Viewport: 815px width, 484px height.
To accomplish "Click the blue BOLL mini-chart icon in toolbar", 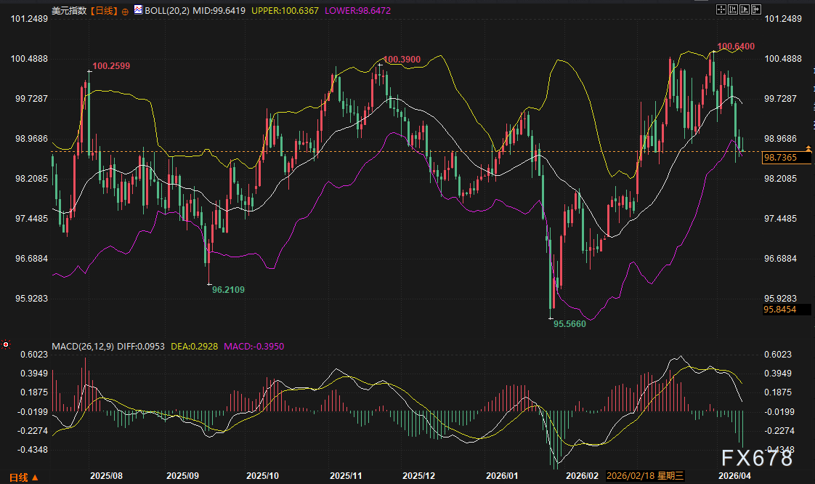I will coord(137,9).
